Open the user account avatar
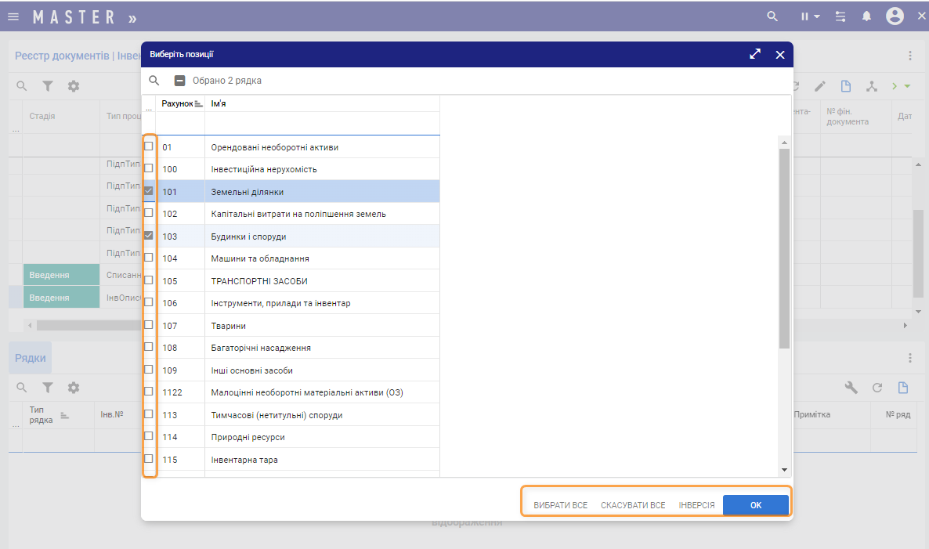 pos(895,16)
